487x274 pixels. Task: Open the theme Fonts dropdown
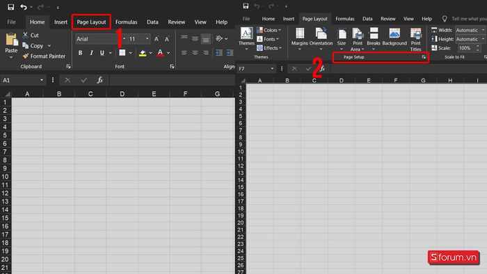coord(268,39)
